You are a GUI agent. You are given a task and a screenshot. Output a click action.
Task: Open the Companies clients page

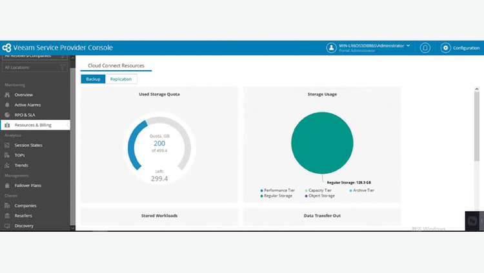pos(25,205)
